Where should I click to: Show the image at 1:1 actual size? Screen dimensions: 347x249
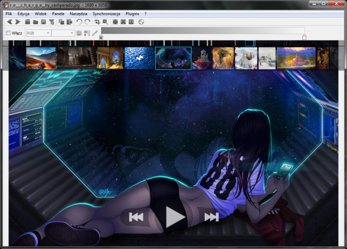(x=131, y=21)
